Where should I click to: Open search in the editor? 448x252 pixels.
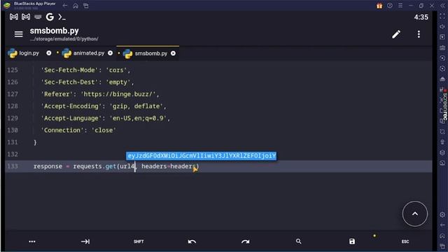pyautogui.click(x=299, y=241)
